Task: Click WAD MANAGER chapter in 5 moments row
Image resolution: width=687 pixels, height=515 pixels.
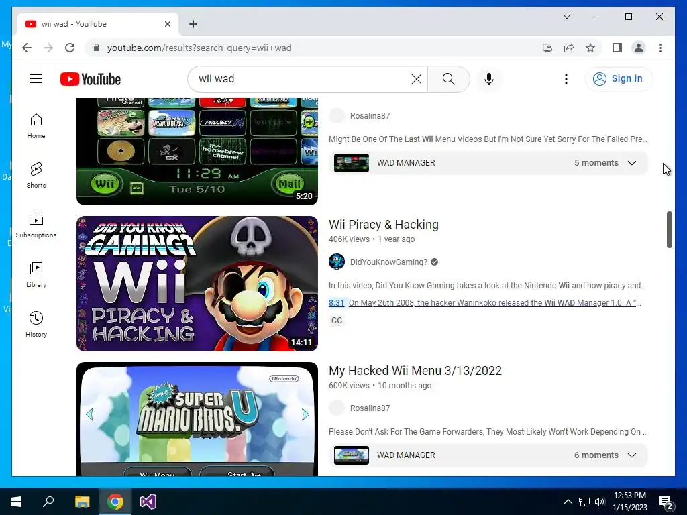Action: coord(406,163)
